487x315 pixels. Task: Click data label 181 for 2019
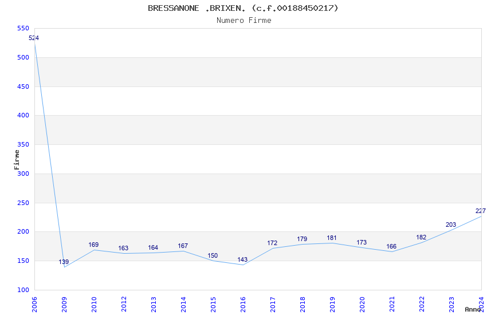(x=332, y=238)
